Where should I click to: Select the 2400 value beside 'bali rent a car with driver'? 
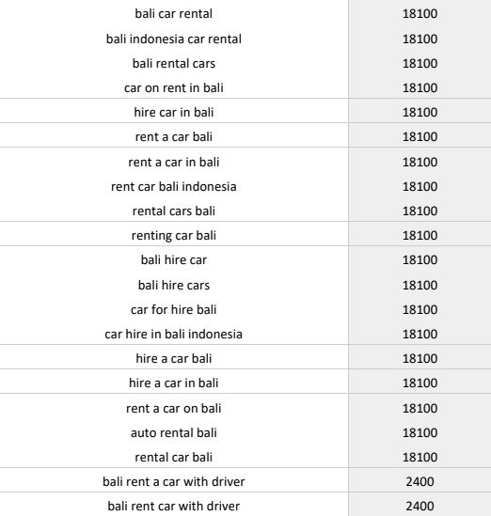420,481
